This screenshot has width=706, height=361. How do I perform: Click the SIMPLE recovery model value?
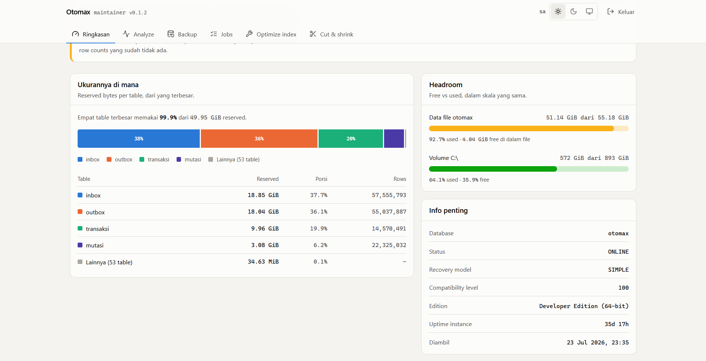618,270
